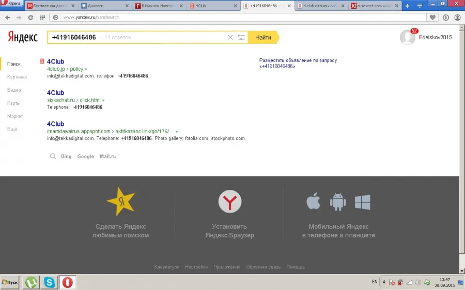Click Установить Яндекс.Браузер text
This screenshot has height=290, width=465.
click(229, 231)
